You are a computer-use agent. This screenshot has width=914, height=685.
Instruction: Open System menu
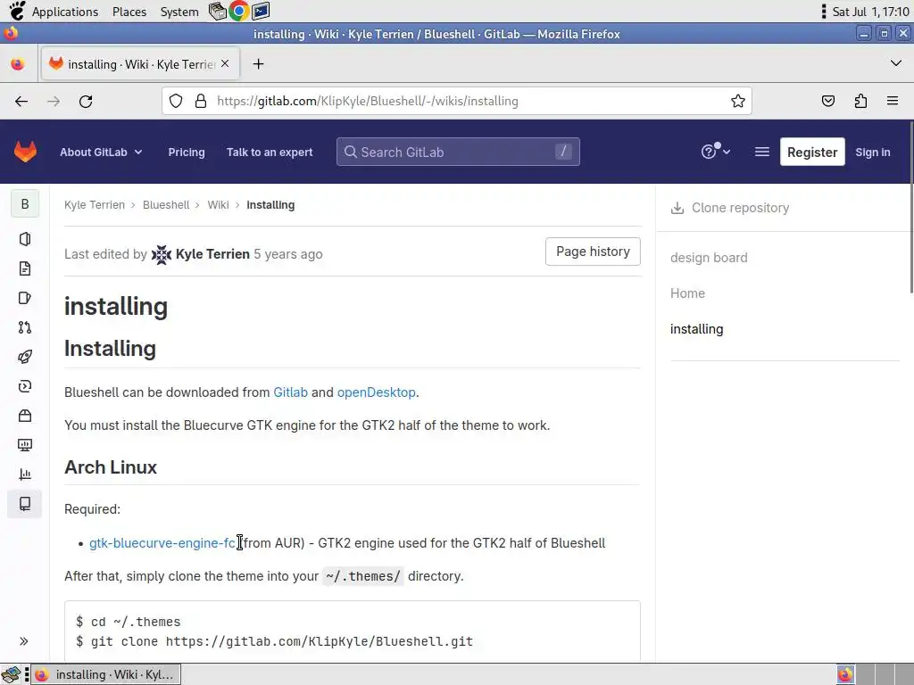click(x=179, y=12)
